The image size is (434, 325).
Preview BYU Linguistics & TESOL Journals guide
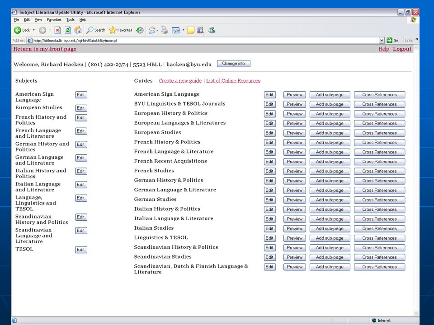pos(294,104)
